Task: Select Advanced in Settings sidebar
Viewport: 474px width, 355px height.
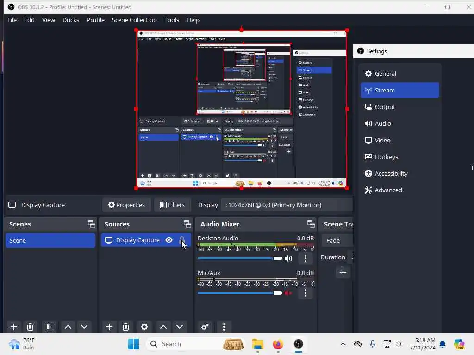Action: coord(399,190)
